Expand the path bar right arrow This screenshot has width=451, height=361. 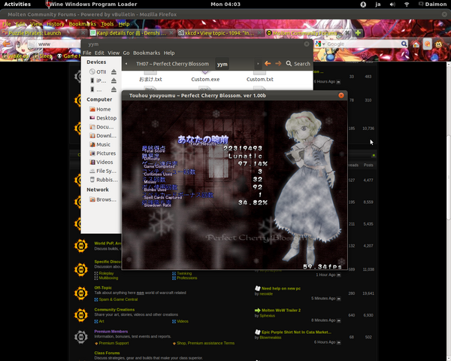pos(258,64)
